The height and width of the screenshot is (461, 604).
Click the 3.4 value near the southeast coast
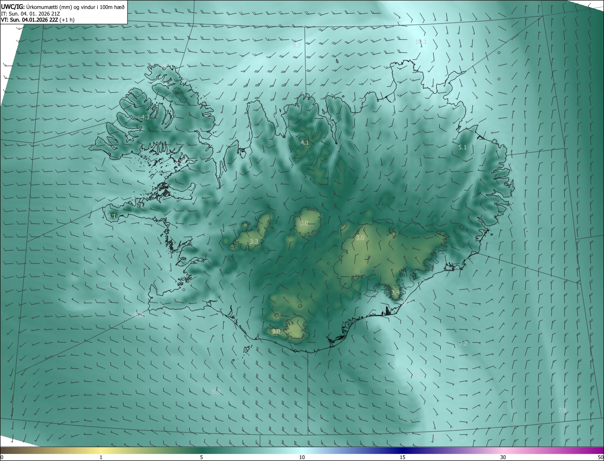[x=395, y=293]
